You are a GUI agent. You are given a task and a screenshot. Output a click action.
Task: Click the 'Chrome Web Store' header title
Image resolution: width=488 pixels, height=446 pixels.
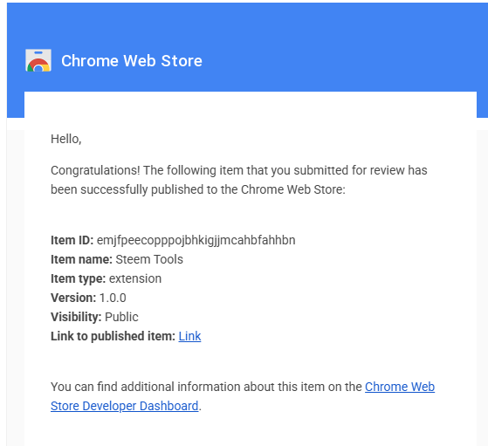point(132,61)
